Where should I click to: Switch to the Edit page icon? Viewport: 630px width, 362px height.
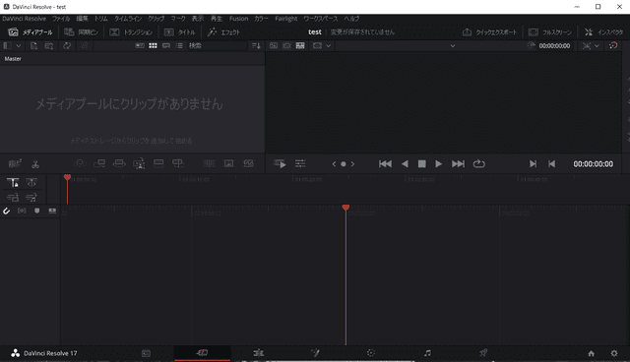pos(259,353)
